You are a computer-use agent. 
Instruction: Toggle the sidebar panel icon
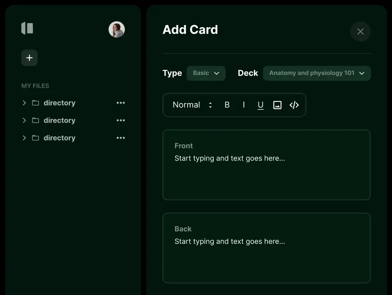(27, 28)
